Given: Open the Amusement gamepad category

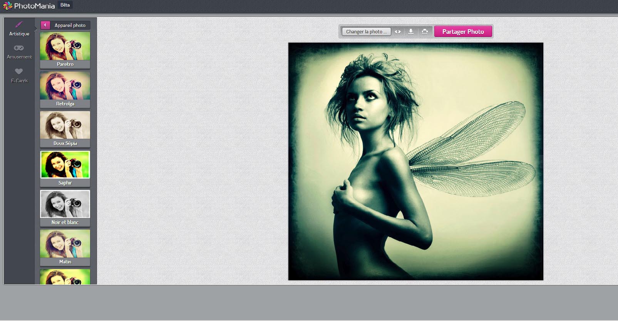Looking at the screenshot, I should 19,48.
